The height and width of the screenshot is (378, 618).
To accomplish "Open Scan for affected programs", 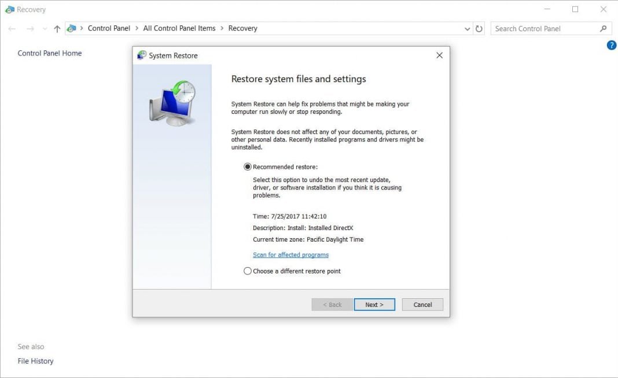I will click(290, 254).
